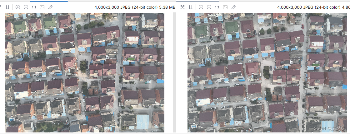Set left image to 1:1 actual size
This screenshot has height=134, width=350.
coord(34,7)
